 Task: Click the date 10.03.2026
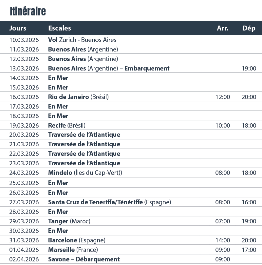click(24, 40)
